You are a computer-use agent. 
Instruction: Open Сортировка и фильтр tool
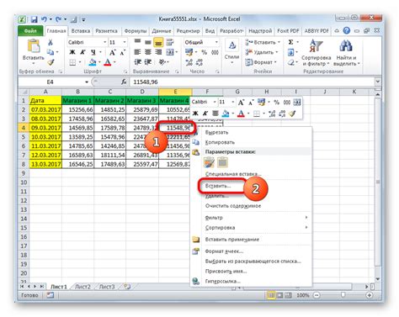click(x=317, y=53)
